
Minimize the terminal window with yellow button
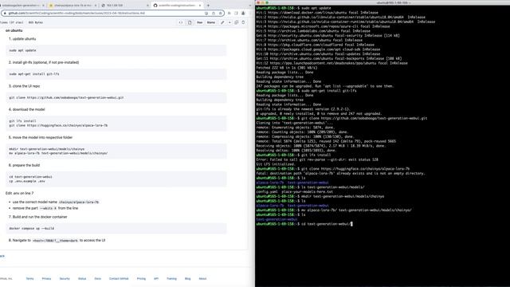click(263, 2)
